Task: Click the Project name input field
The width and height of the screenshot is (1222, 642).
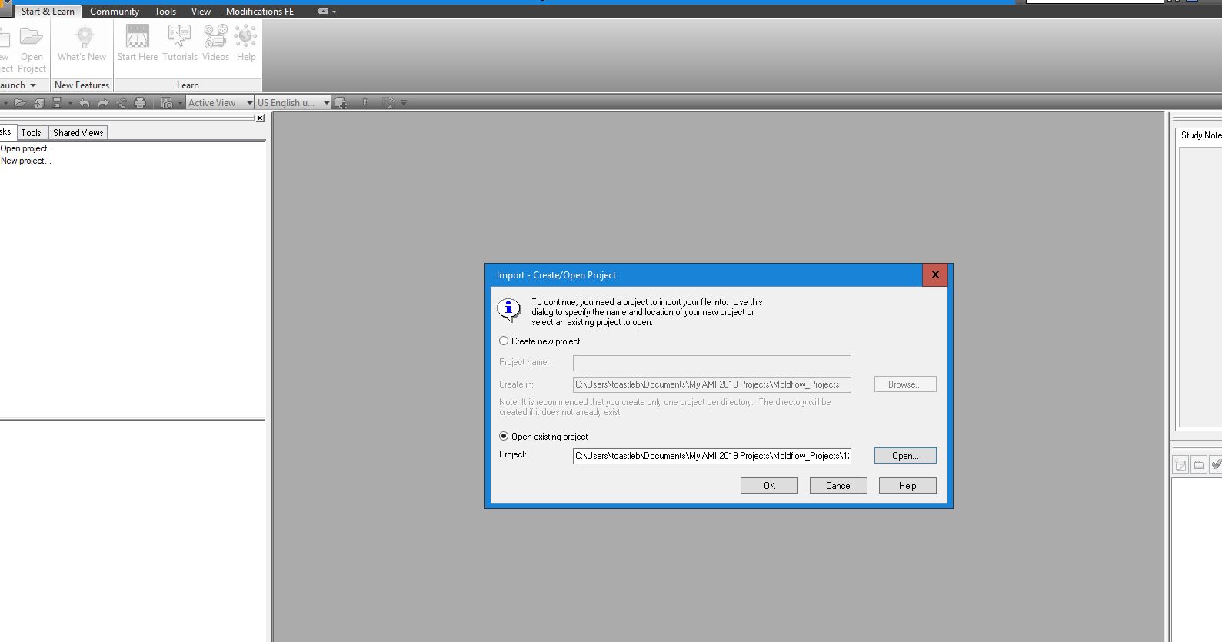Action: point(712,362)
